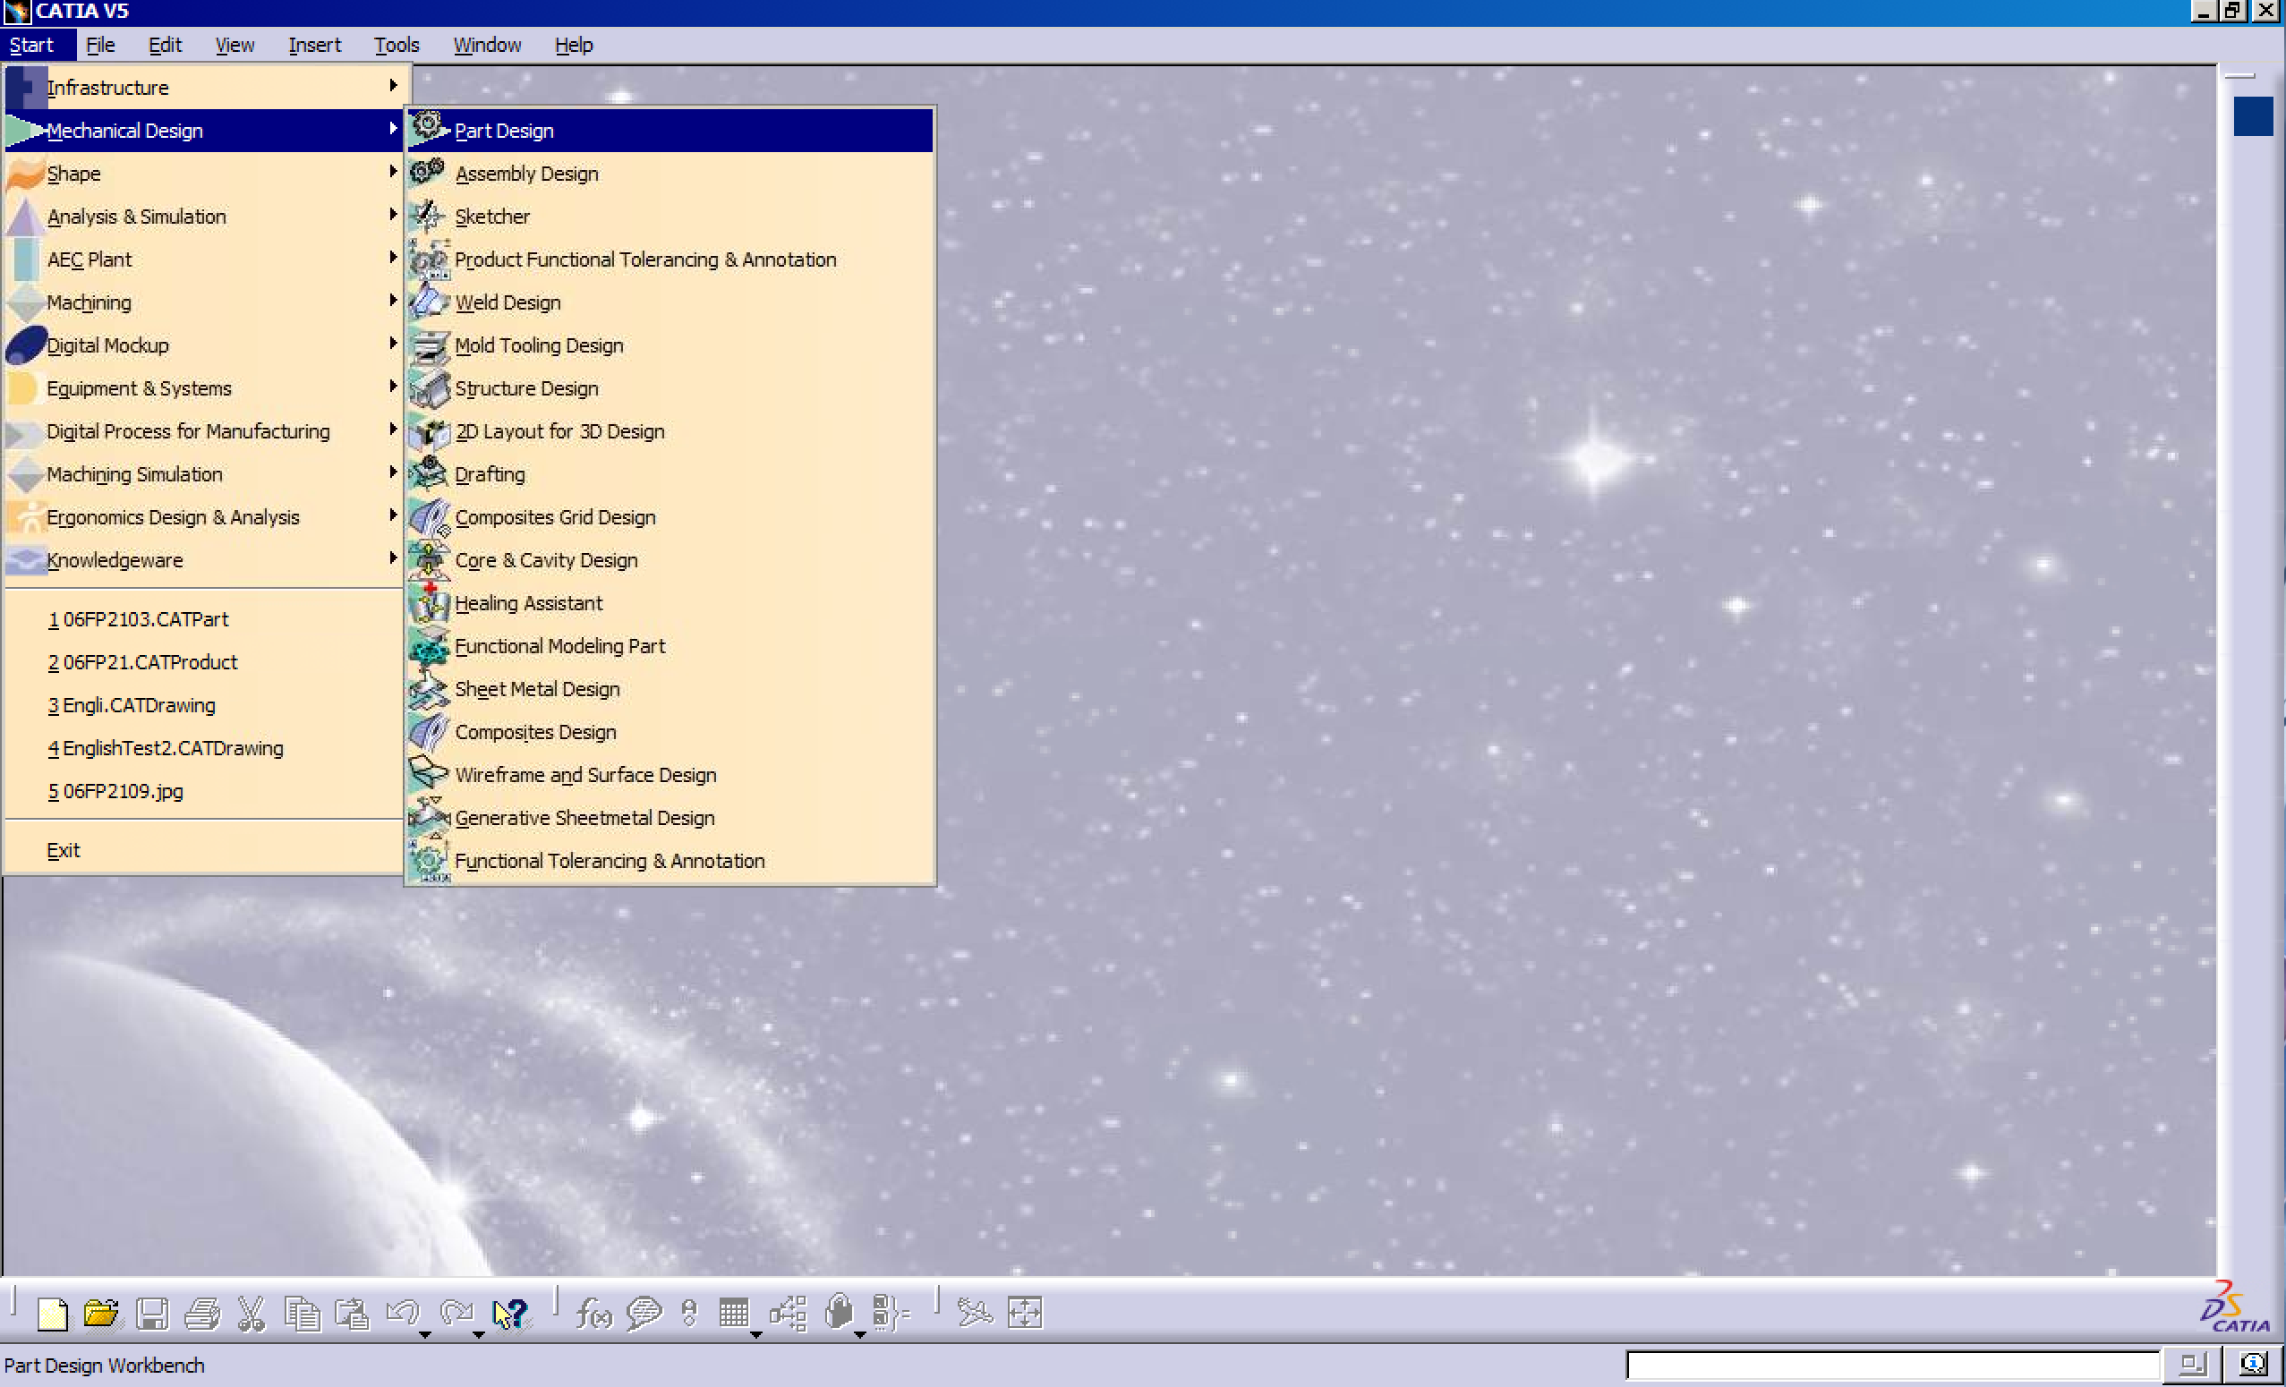Expand Ergonomics Design & Analysis submenu
2286x1387 pixels.
pyautogui.click(x=203, y=518)
